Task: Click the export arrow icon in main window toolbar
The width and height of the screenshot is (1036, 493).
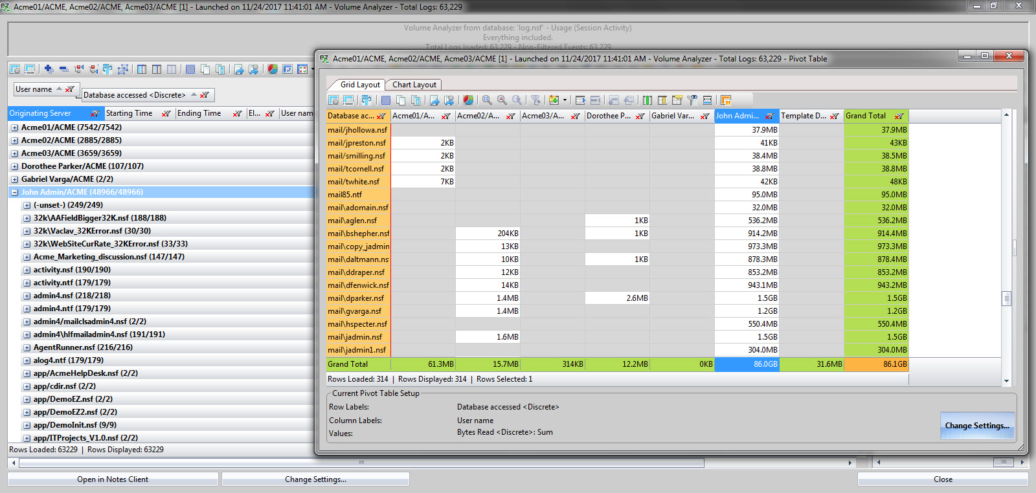Action: pos(238,69)
